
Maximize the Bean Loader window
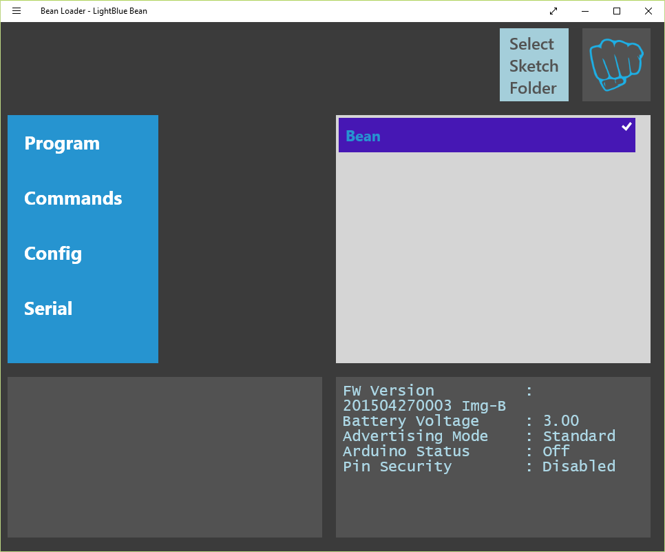click(x=617, y=11)
